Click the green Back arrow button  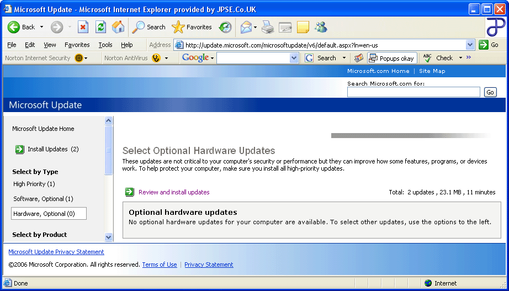click(x=14, y=27)
